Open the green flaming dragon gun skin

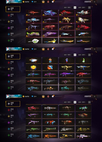click(x=33, y=34)
